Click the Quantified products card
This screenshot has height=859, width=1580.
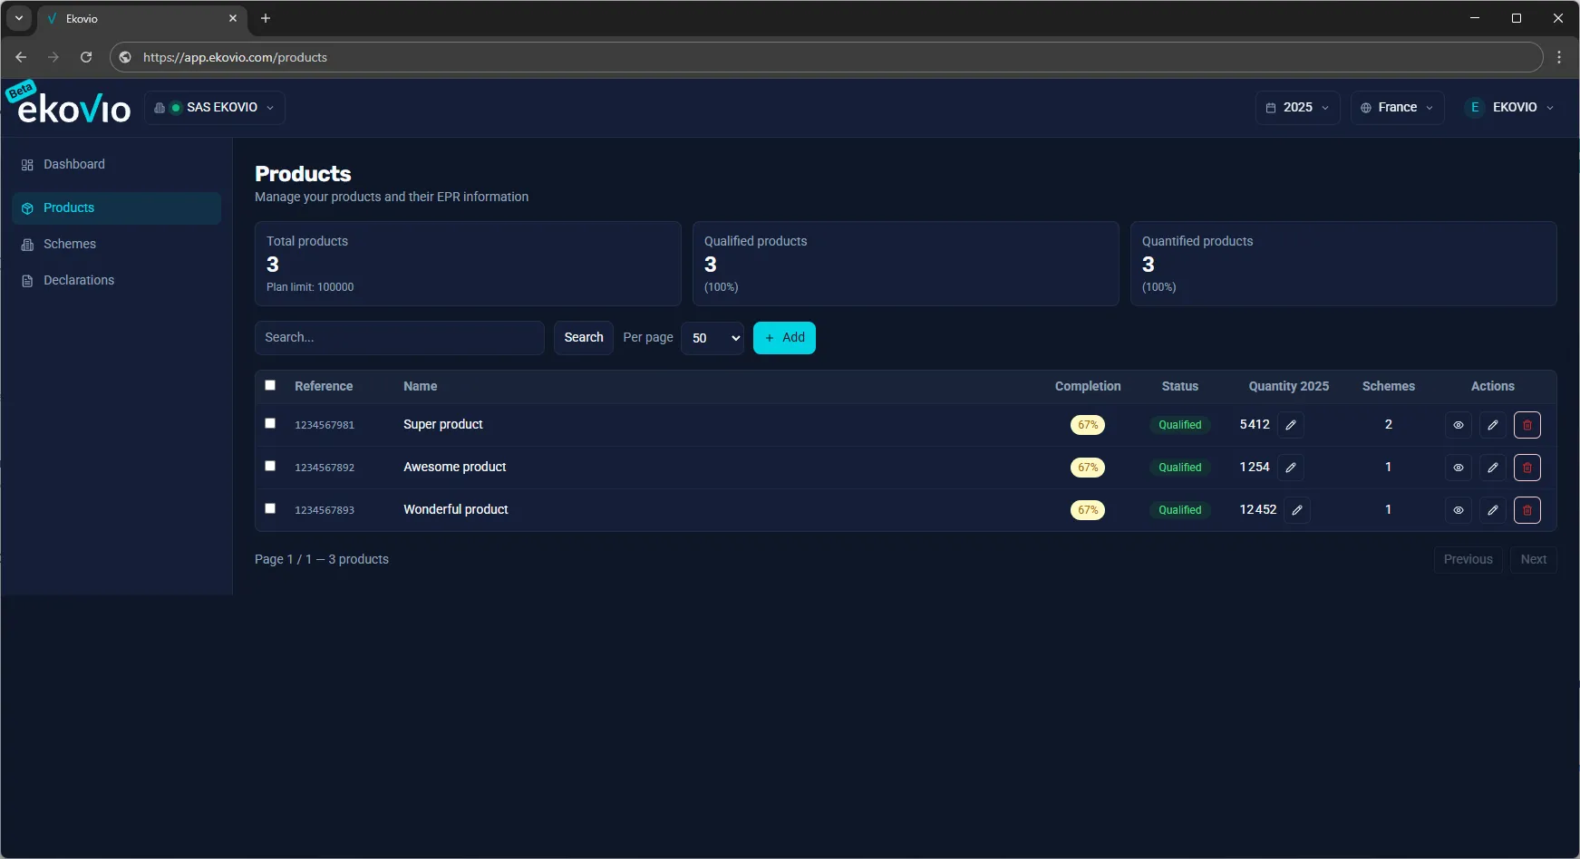1343,264
